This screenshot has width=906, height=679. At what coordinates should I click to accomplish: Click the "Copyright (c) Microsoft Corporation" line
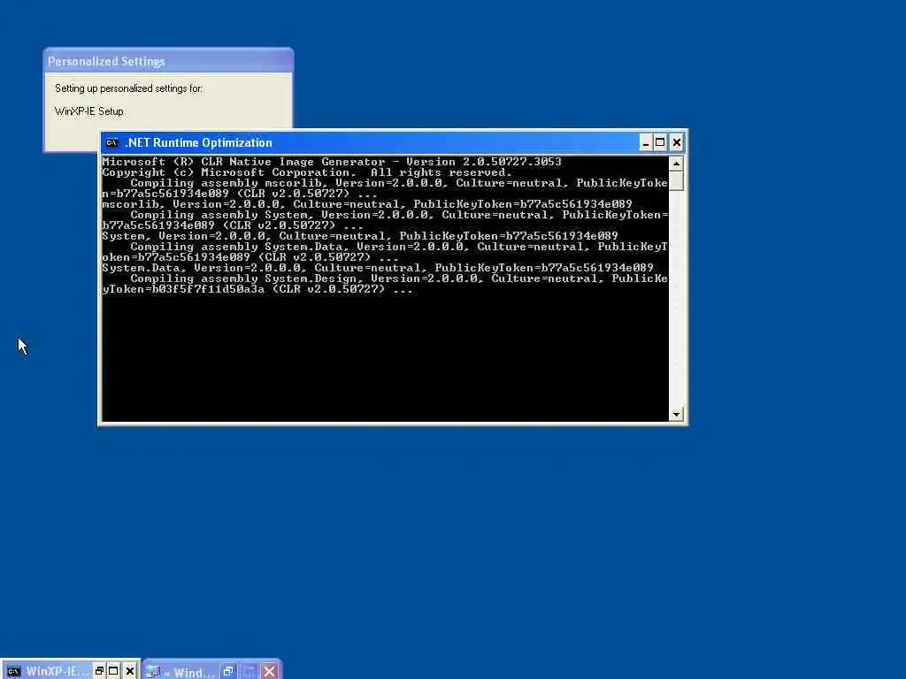coord(307,172)
